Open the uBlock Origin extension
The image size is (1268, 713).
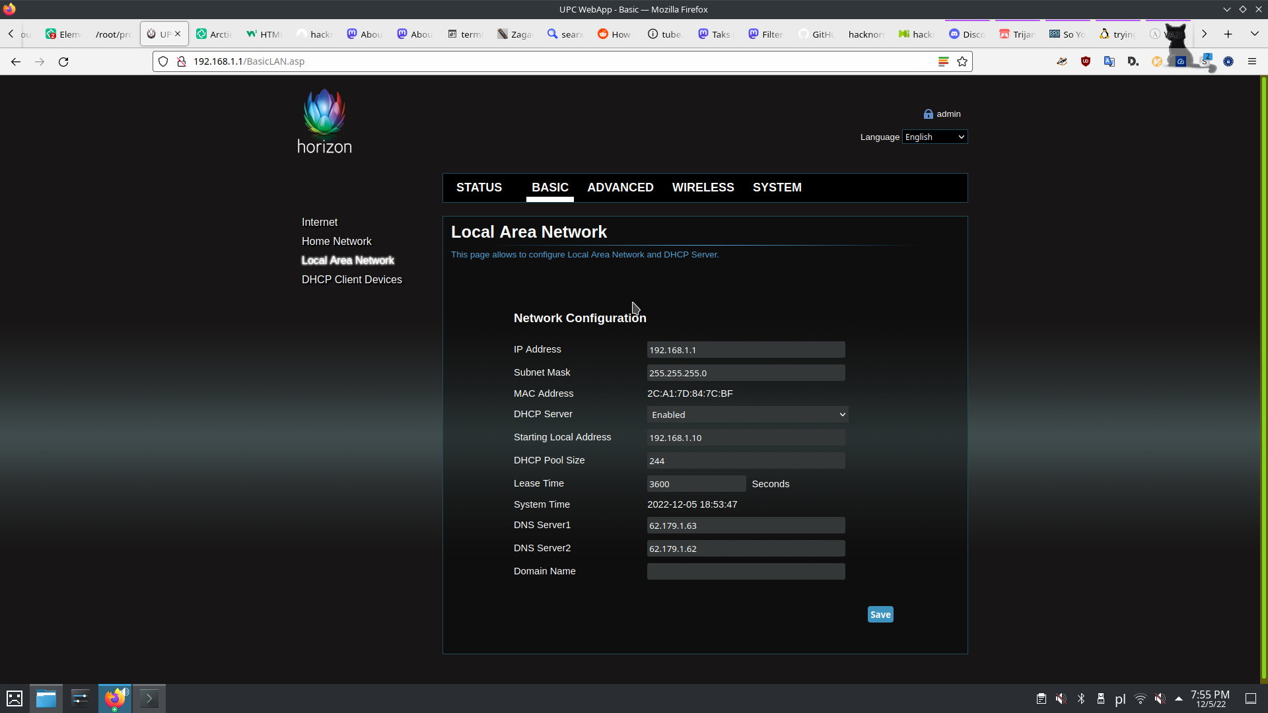tap(1086, 61)
